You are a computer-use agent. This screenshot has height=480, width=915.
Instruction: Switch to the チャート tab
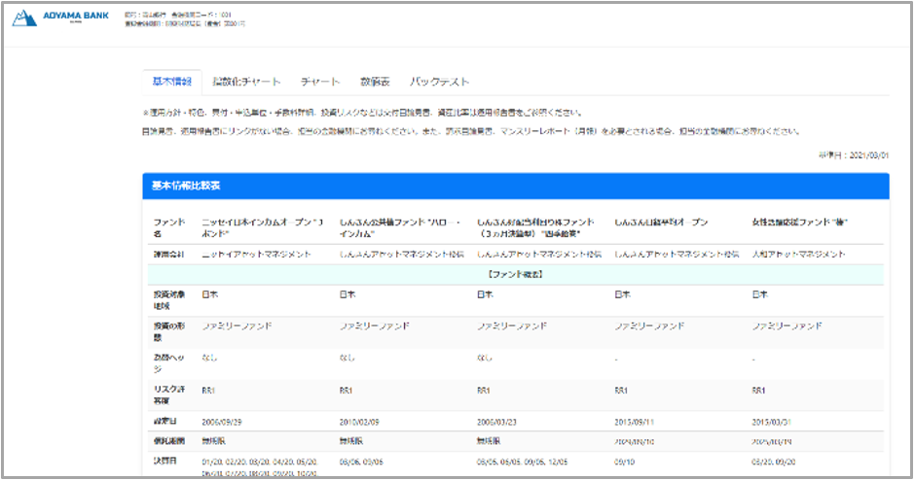(x=320, y=82)
